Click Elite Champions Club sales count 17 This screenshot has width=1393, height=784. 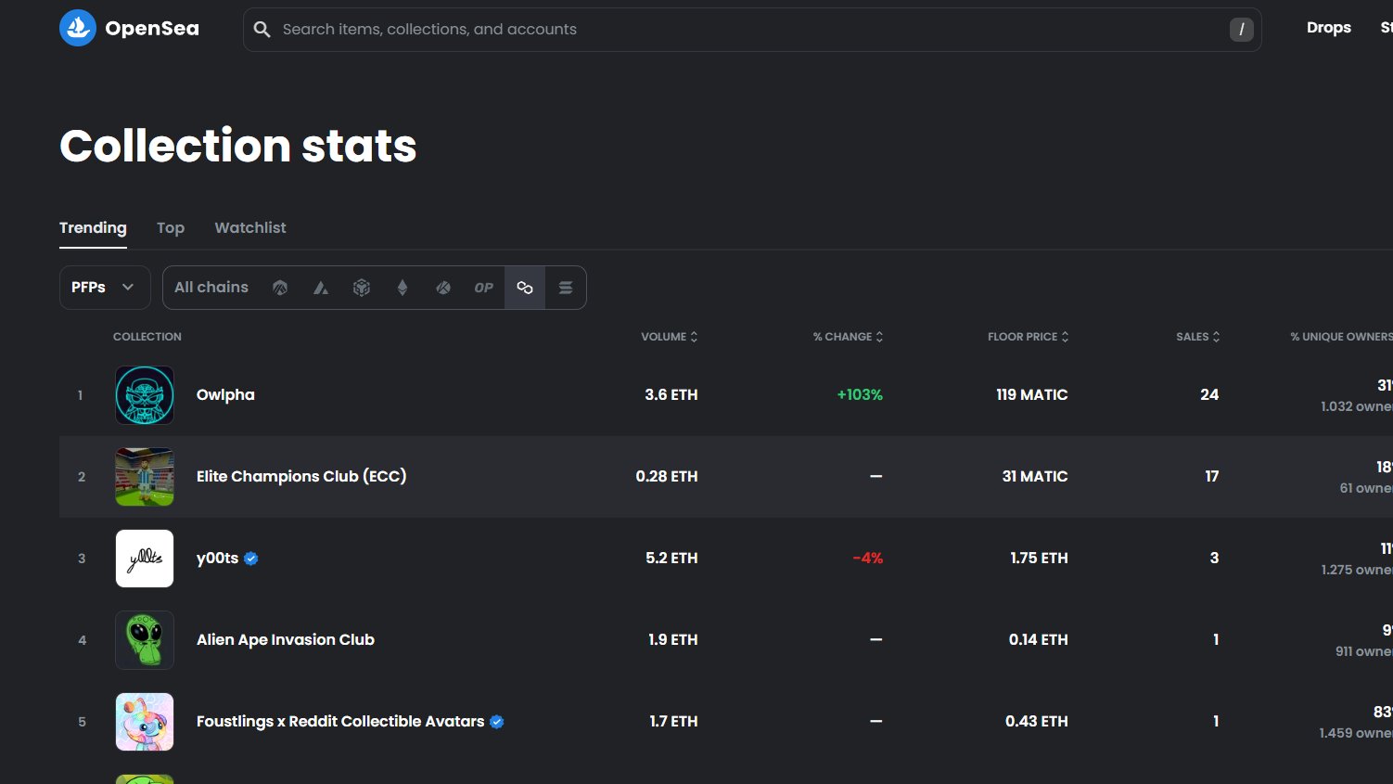click(x=1212, y=477)
